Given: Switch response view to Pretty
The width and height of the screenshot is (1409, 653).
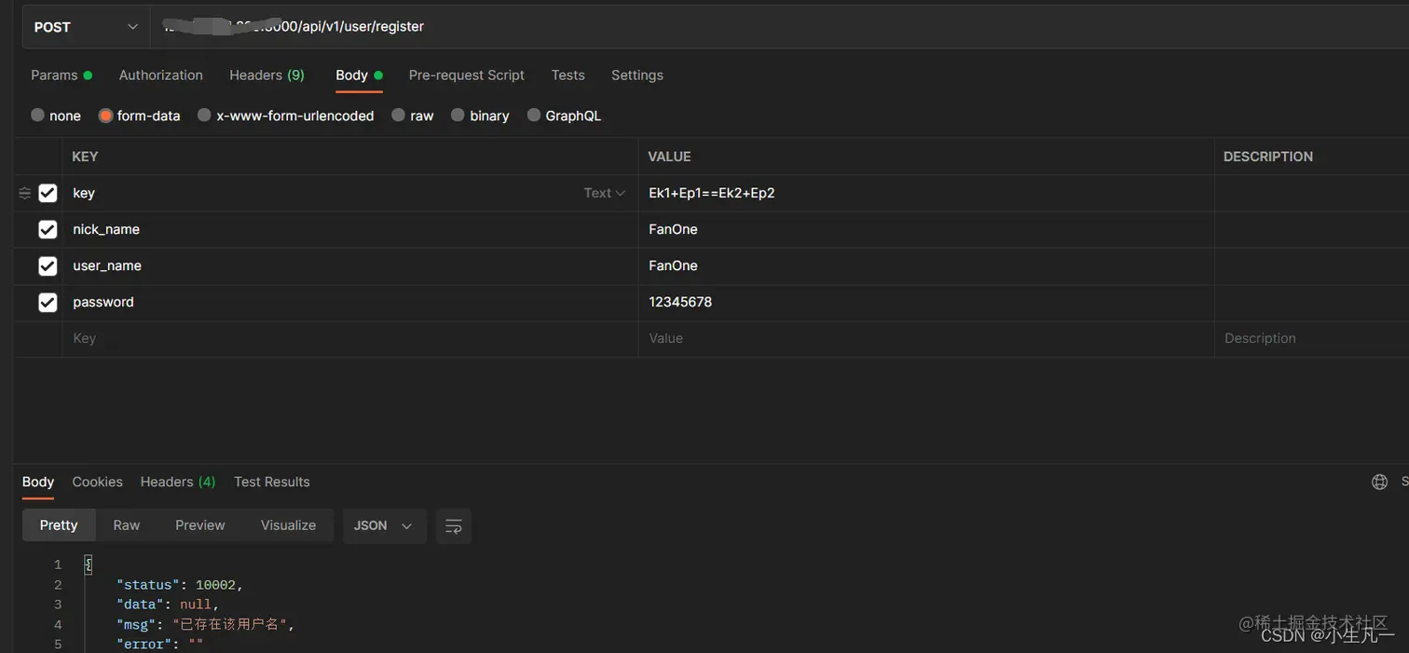Looking at the screenshot, I should (x=59, y=525).
